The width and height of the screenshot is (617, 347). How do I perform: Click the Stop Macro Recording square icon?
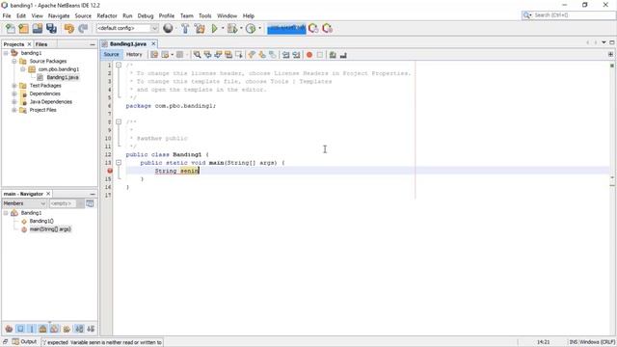pyautogui.click(x=320, y=55)
